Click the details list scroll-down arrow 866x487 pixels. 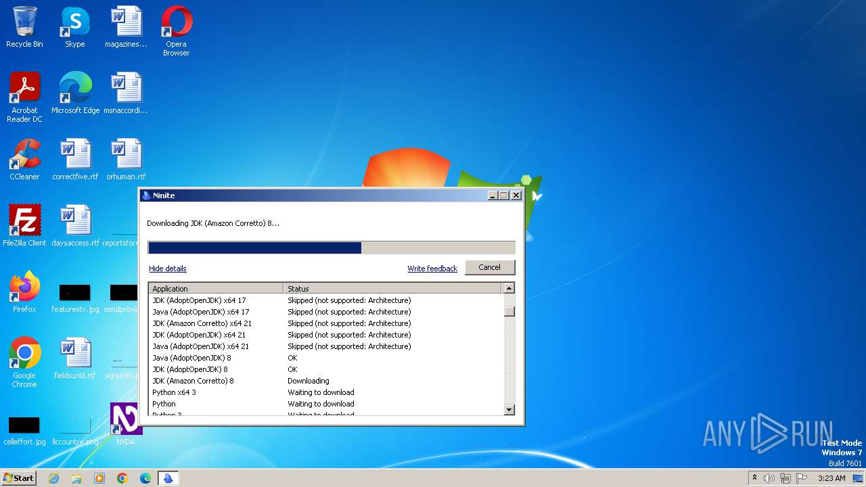509,409
